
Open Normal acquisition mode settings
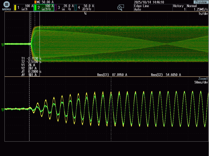(197, 7)
